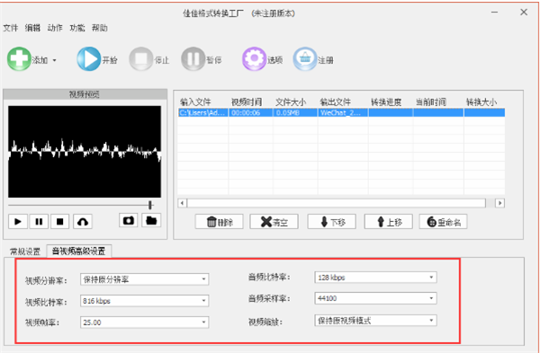Screen dimensions: 540x353
Task: Click the 文件大小 column header
Action: coord(291,102)
